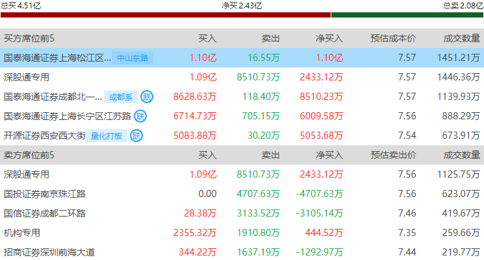Screen dimensions: 484x260
Task: Open 机构专用 seat name
Action: [x=22, y=233]
